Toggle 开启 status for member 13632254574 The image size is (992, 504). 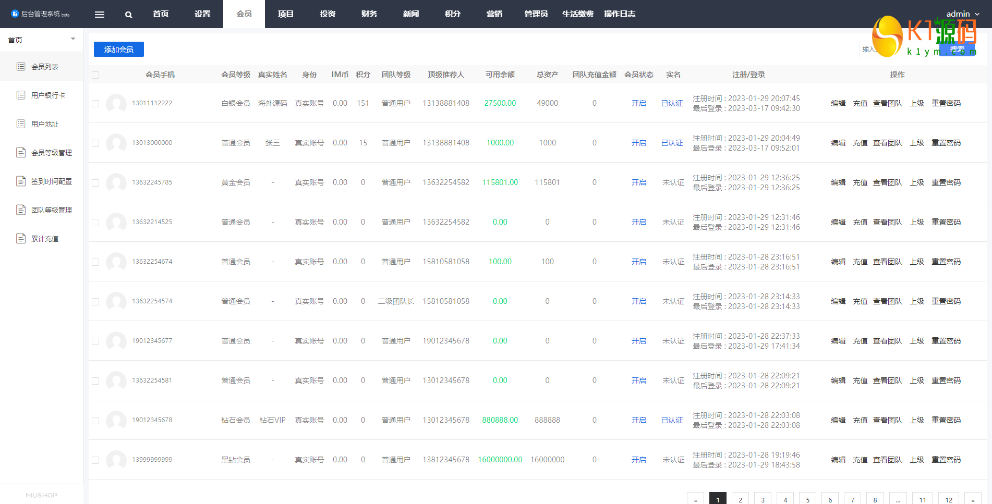(x=639, y=301)
